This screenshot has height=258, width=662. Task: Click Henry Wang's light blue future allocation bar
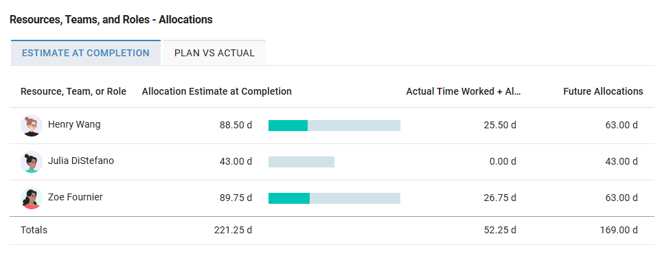tap(354, 126)
